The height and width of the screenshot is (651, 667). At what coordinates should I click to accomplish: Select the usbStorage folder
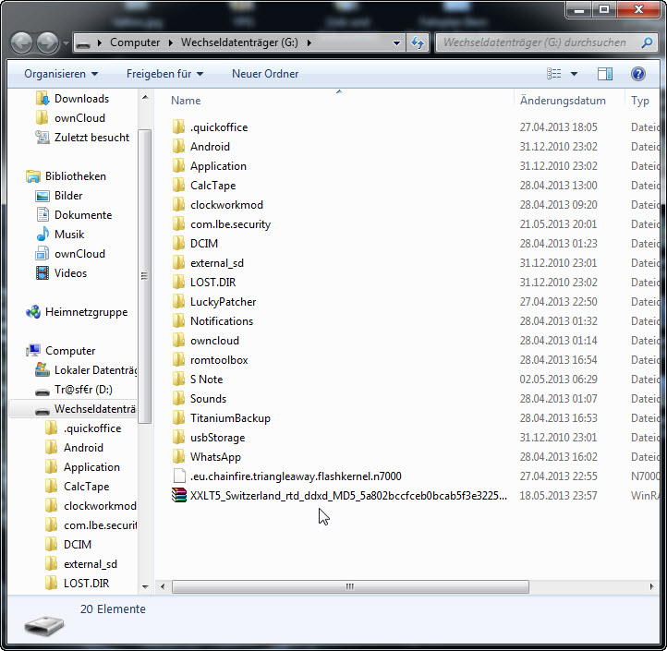pos(217,438)
